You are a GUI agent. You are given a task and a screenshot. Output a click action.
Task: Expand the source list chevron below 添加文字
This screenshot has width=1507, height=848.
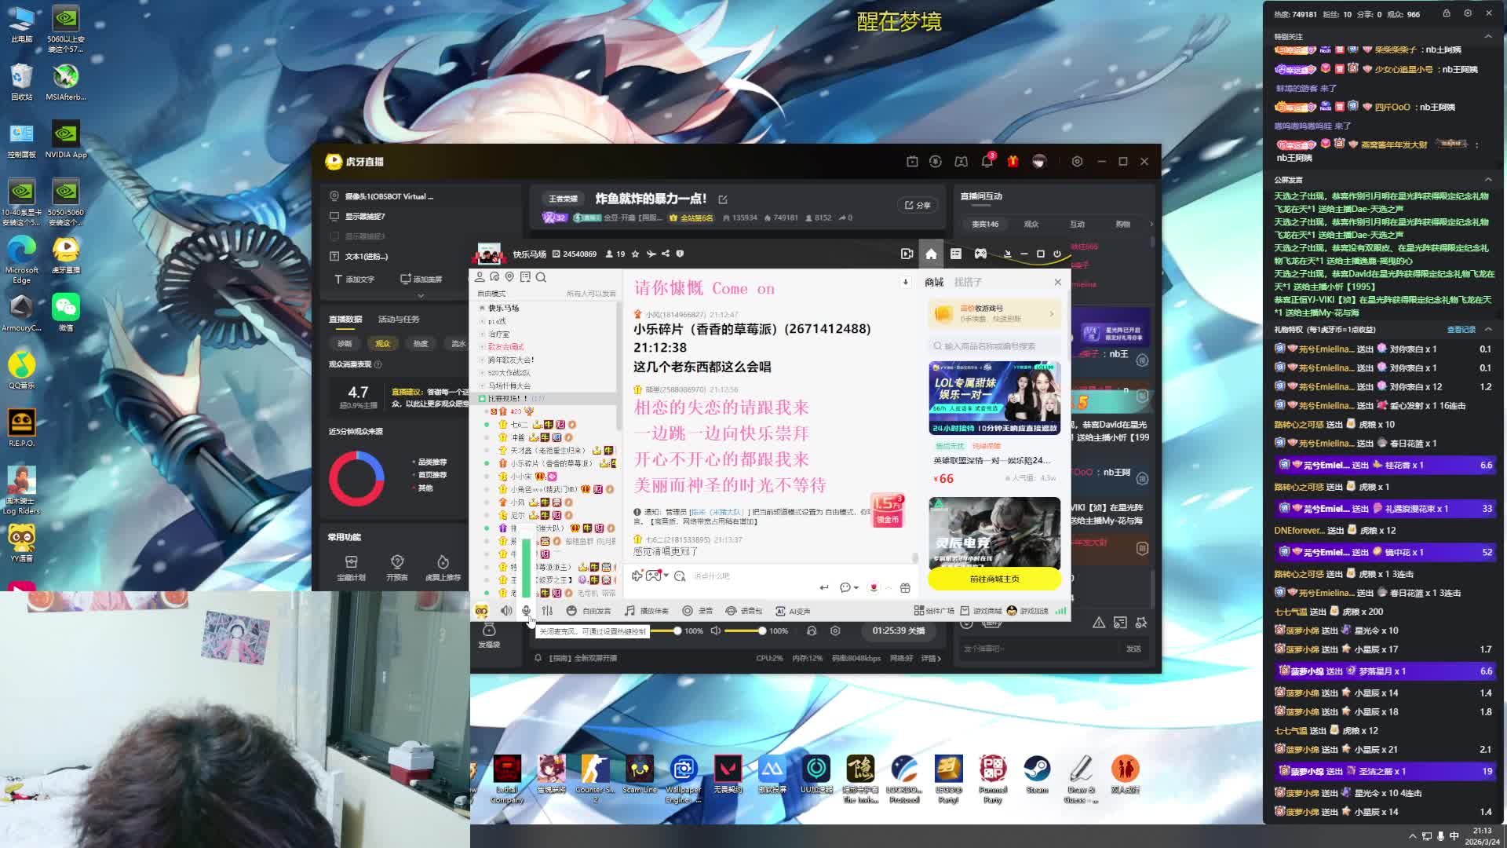click(x=421, y=296)
